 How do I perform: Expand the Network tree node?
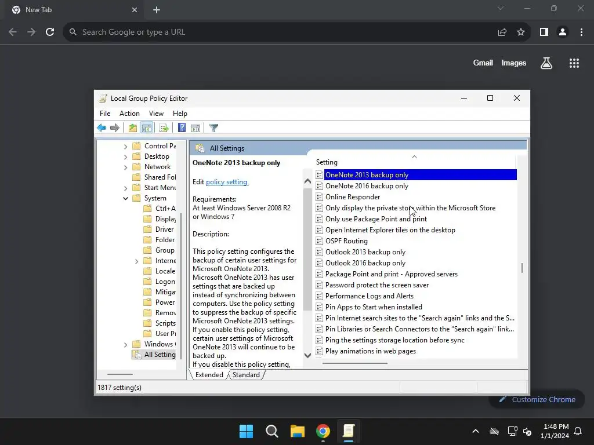(126, 167)
